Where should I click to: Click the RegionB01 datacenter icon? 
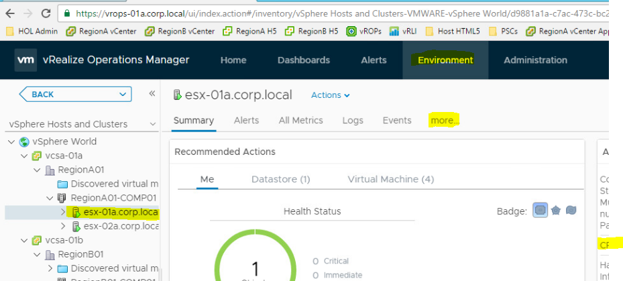point(50,254)
